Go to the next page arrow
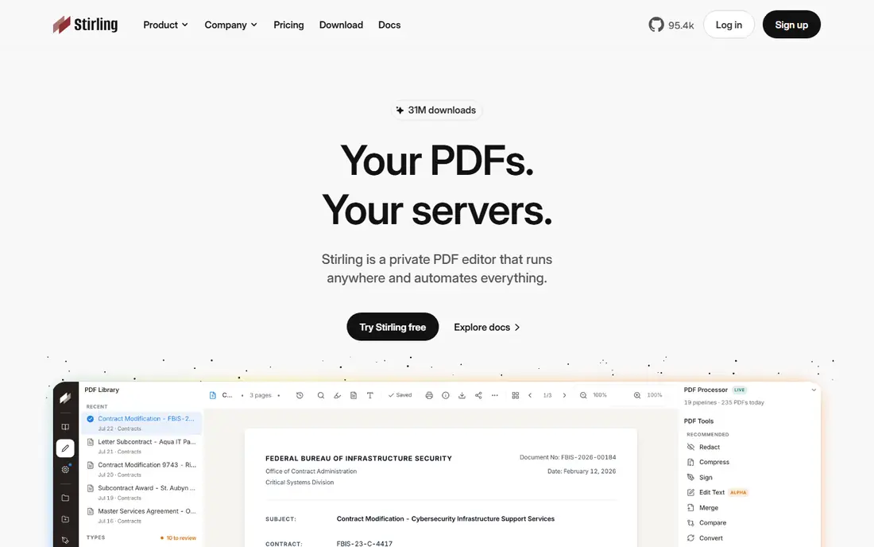874x547 pixels. tap(564, 395)
